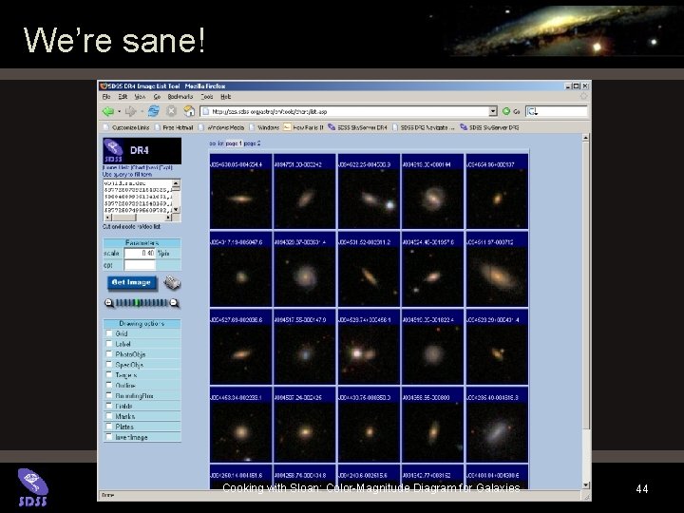Click scroll down arrow of object list textarea
The image size is (684, 513).
point(176,210)
